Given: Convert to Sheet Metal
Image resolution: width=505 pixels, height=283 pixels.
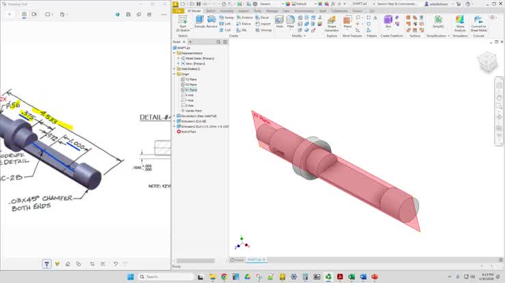Looking at the screenshot, I should click(478, 24).
